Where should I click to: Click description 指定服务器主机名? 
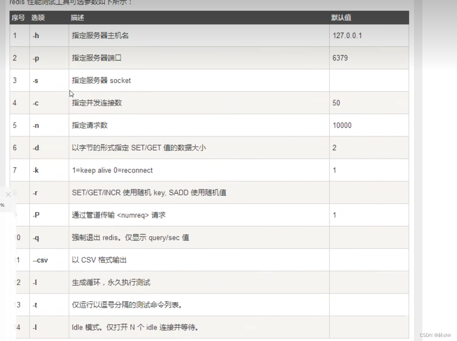tap(100, 36)
